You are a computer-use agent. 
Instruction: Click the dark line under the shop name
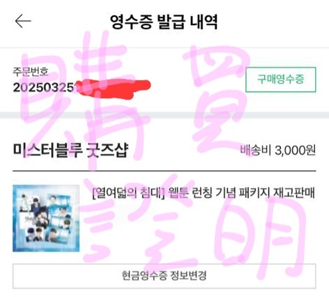tap(164, 171)
